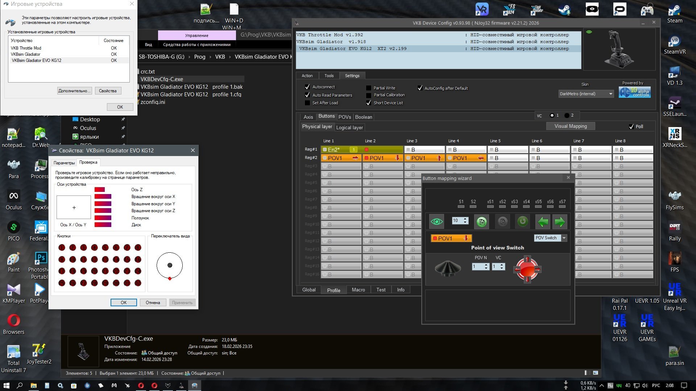The image size is (696, 391).
Task: Expand the POV Switch type dropdown
Action: tap(564, 238)
